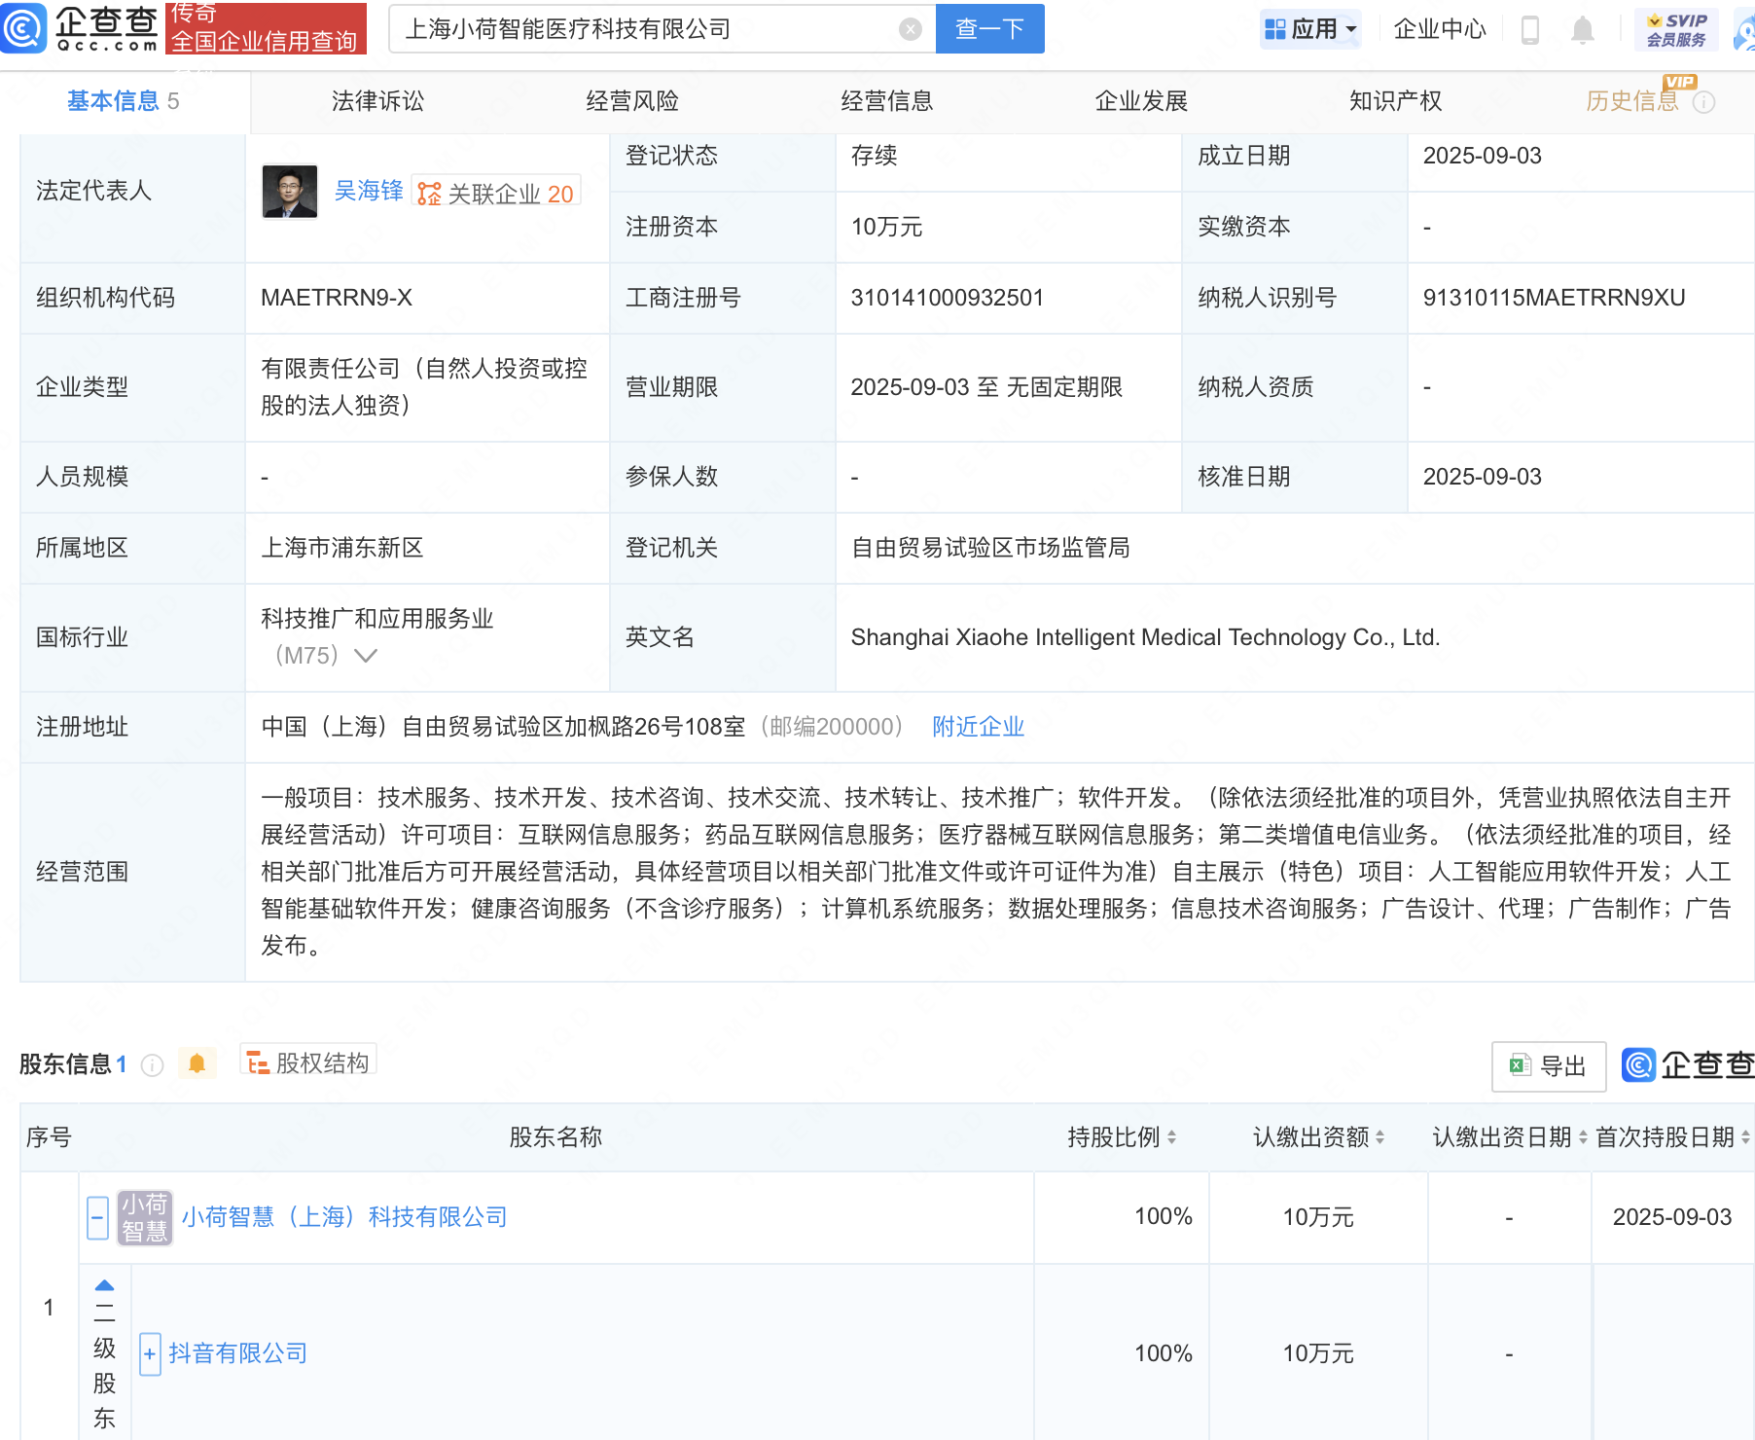Export shareholder table via 导出
Screen dimensions: 1755x1440
pos(1548,1066)
